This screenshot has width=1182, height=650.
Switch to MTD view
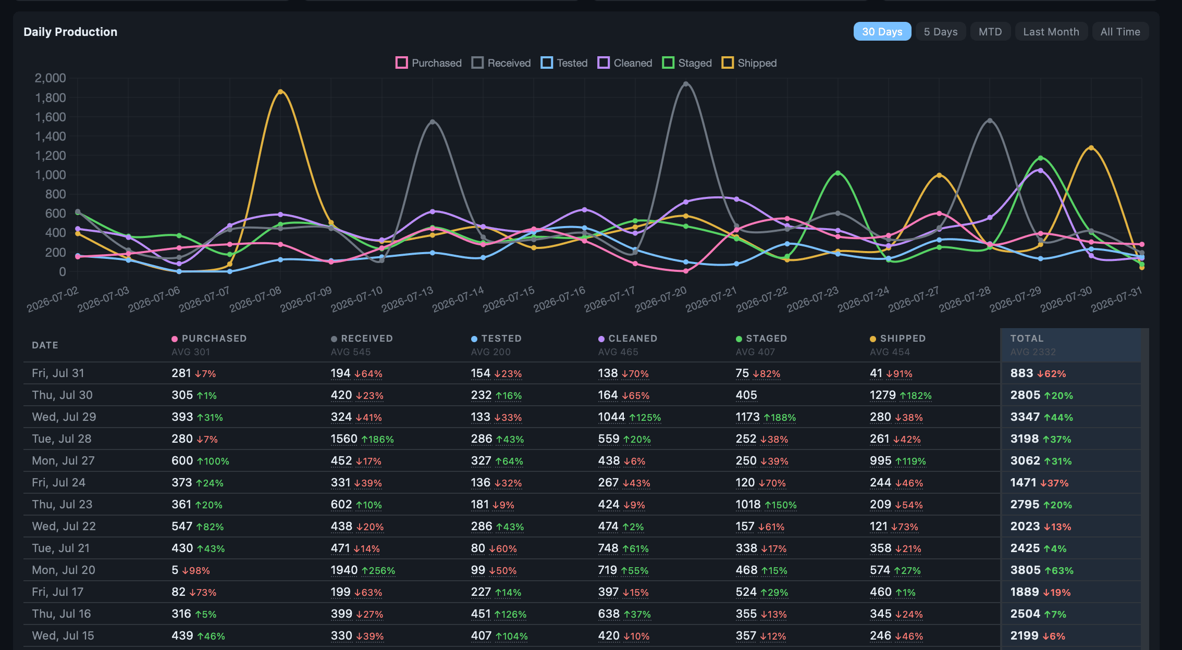click(x=990, y=32)
